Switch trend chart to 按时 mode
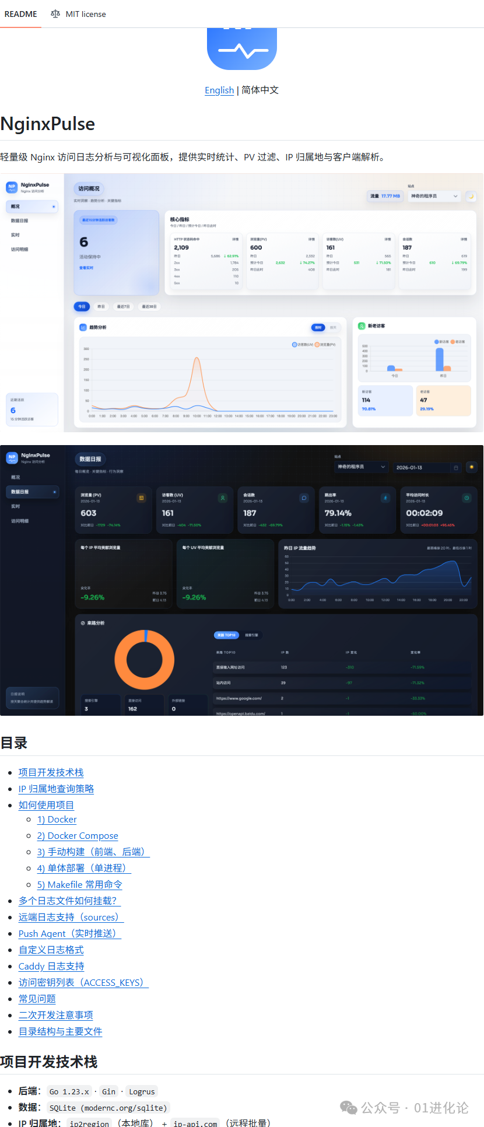Viewport: 484px width, 1127px height. point(318,327)
